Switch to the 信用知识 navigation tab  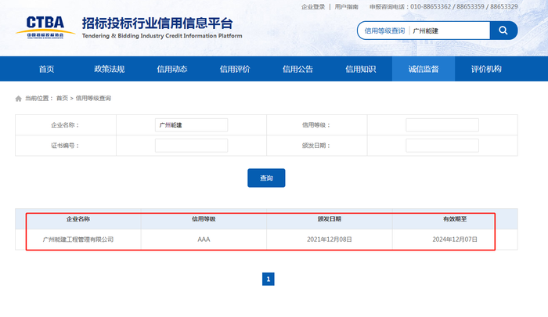pos(360,69)
